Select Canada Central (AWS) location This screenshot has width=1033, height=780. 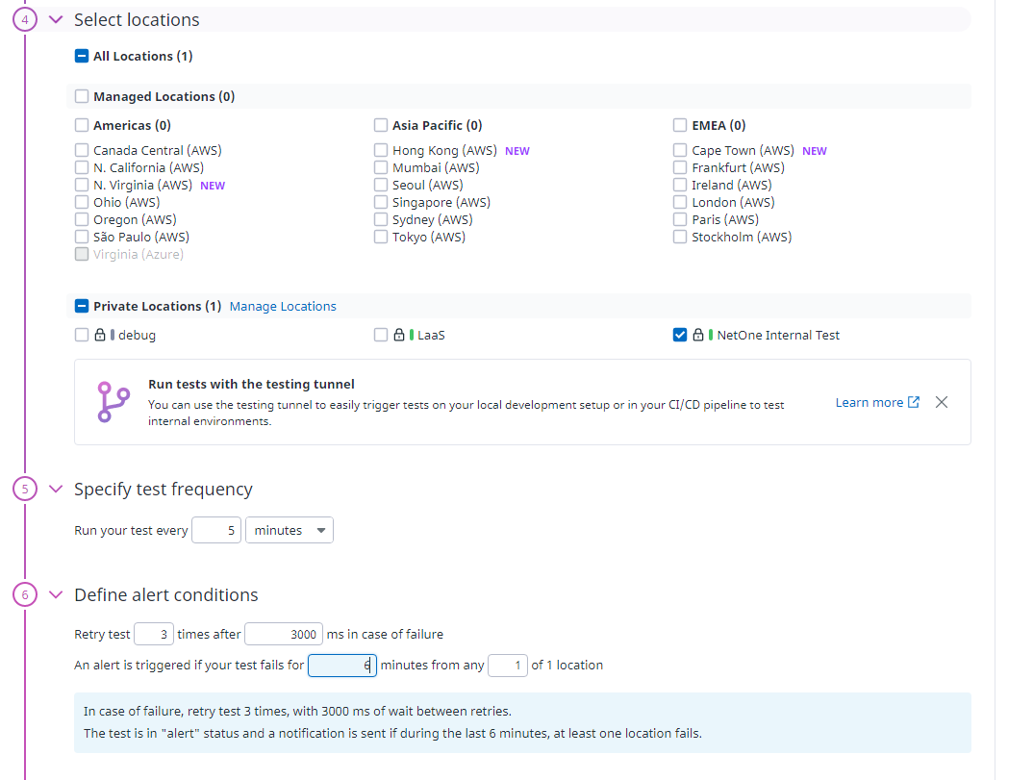click(82, 150)
